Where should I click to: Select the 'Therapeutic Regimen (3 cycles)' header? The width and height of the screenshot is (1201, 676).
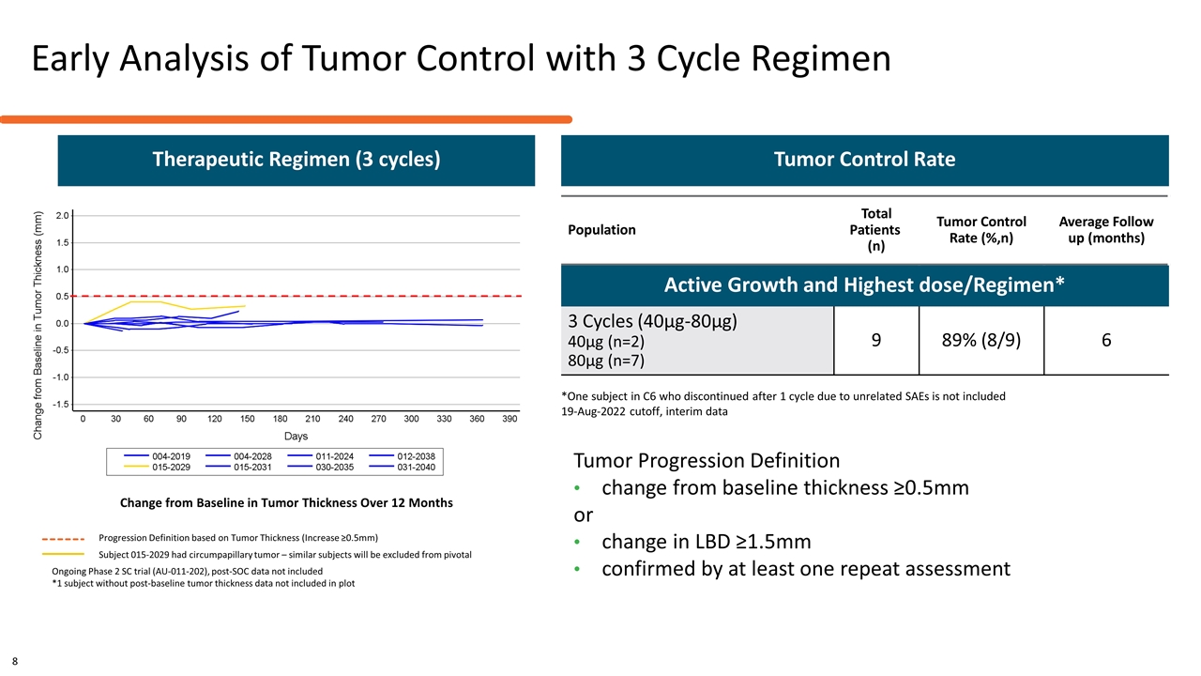(x=296, y=160)
